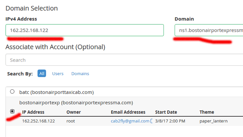Viewport: 243px width, 137px height.
Task: Click the Domain Selection heading
Action: click(x=32, y=8)
